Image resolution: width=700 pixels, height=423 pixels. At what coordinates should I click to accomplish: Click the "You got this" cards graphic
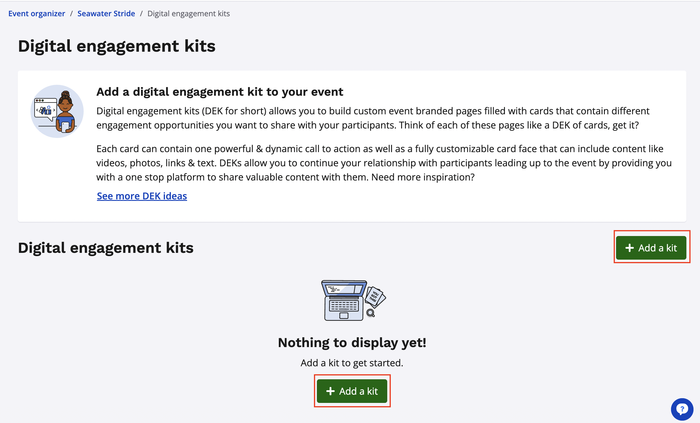point(375,296)
